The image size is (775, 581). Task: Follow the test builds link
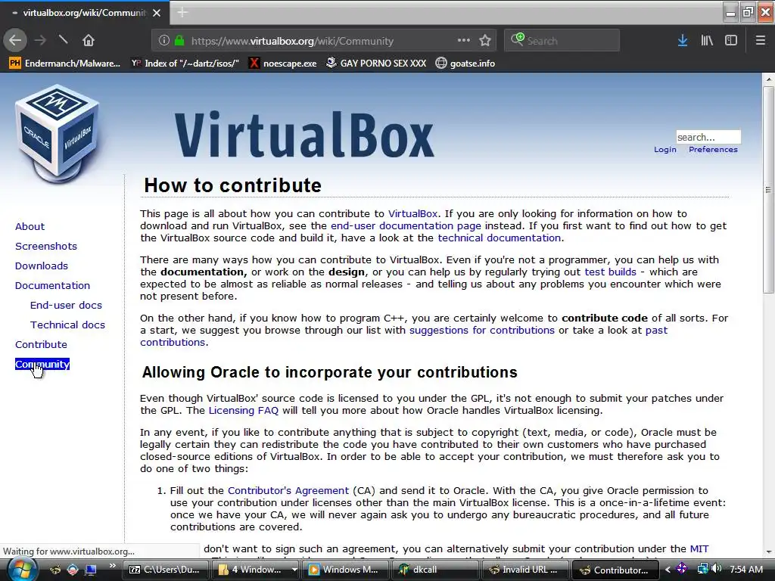point(611,272)
